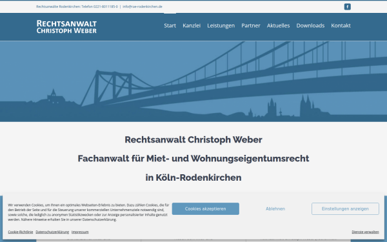The height and width of the screenshot is (242, 387).
Task: Click the Cookies akzeptieren button
Action: 206,209
